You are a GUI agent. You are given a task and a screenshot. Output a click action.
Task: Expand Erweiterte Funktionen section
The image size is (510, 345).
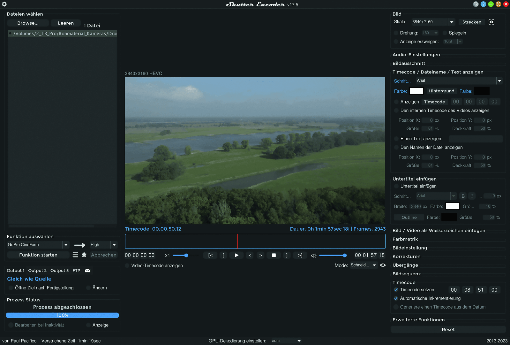[418, 320]
